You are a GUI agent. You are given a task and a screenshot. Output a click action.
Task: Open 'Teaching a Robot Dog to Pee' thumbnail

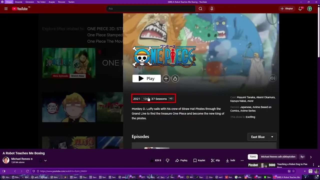coord(262,165)
